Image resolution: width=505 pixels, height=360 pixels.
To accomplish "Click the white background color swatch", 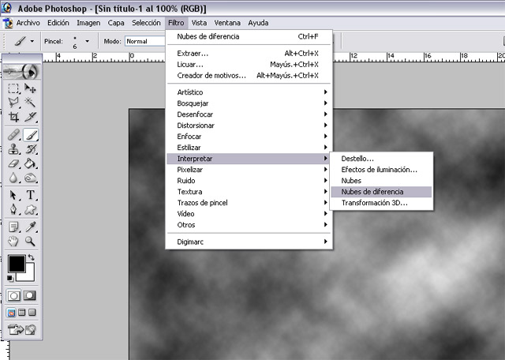I will click(28, 276).
